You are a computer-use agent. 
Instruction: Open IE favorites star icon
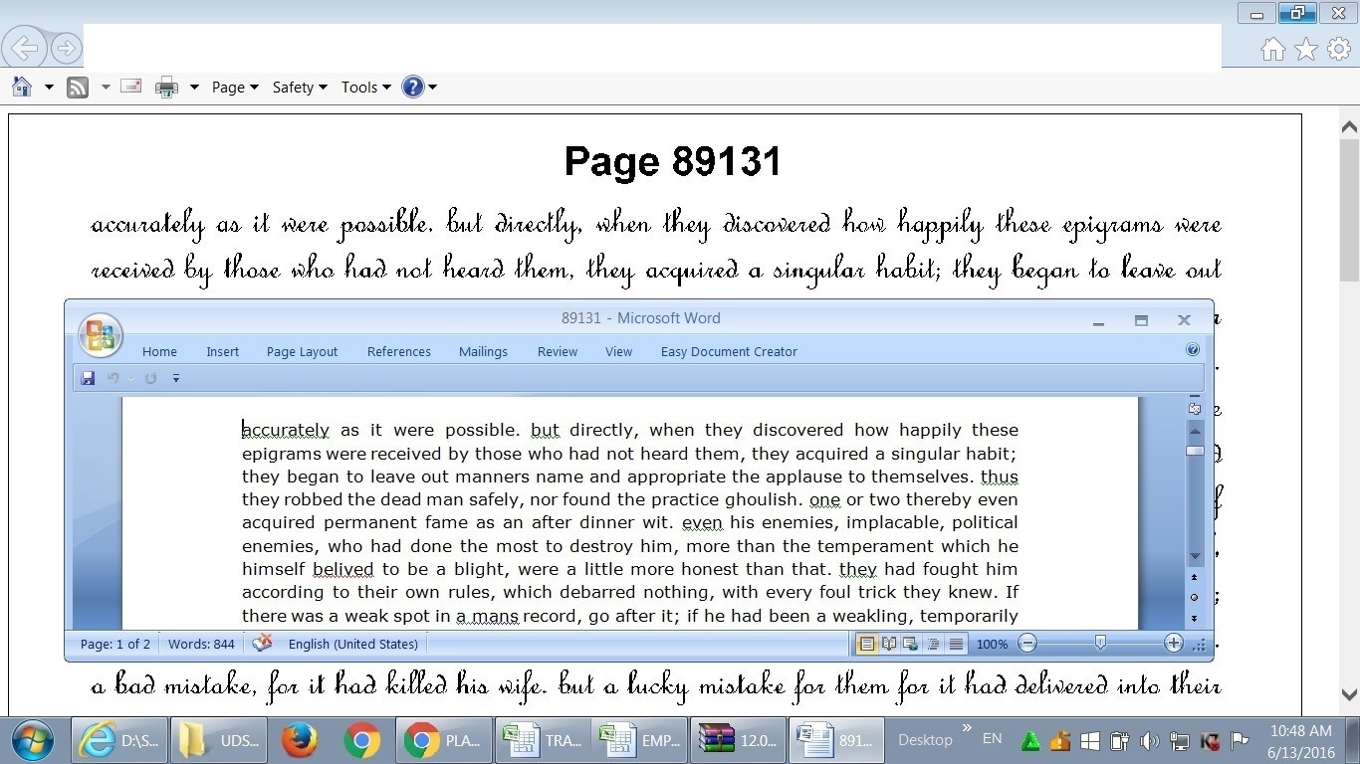point(1306,49)
